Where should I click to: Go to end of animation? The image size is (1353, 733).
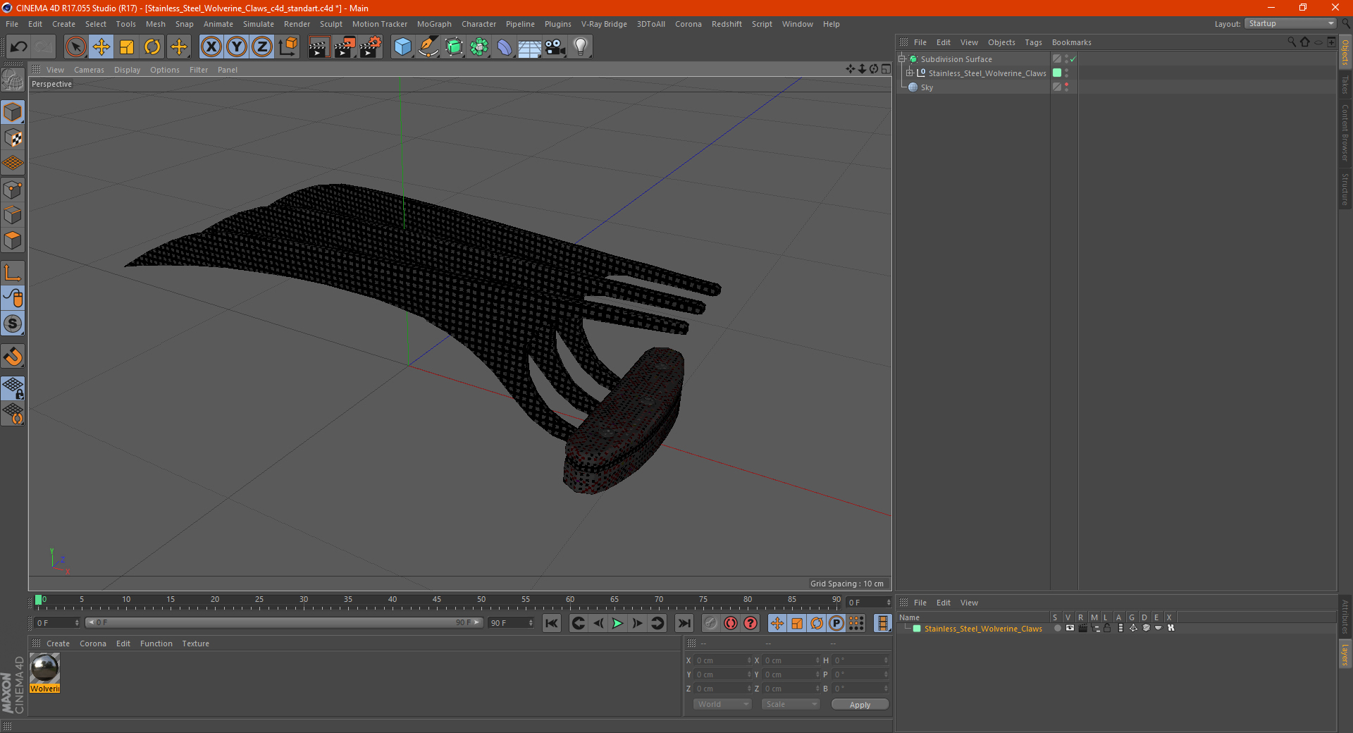pos(684,623)
